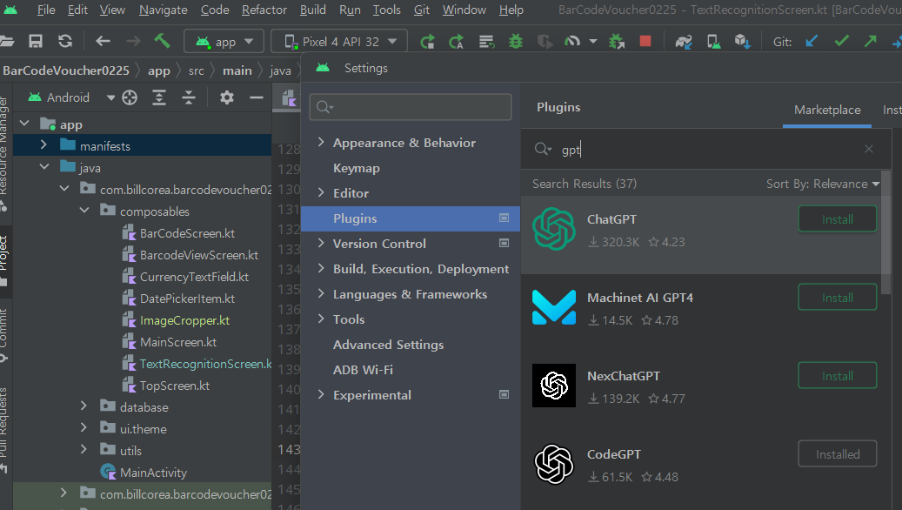Viewport: 902px width, 510px height.
Task: Click the Run with Coverage icon
Action: [544, 42]
